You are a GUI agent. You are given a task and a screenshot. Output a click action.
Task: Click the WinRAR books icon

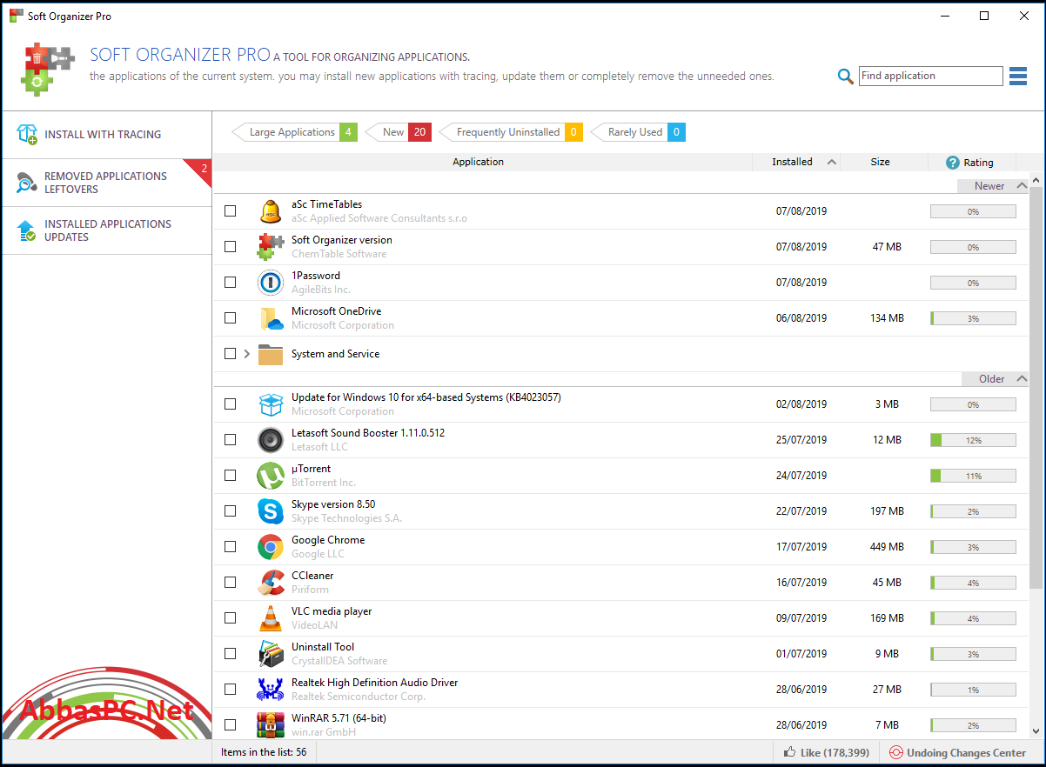pos(271,725)
